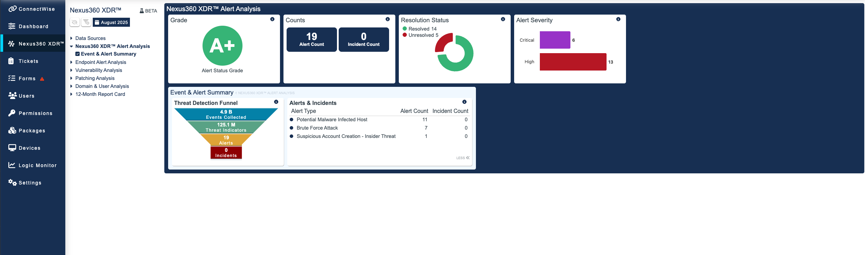865x255 pixels.
Task: Click the Nexus360 XDR Alert Analysis page heading
Action: (213, 9)
